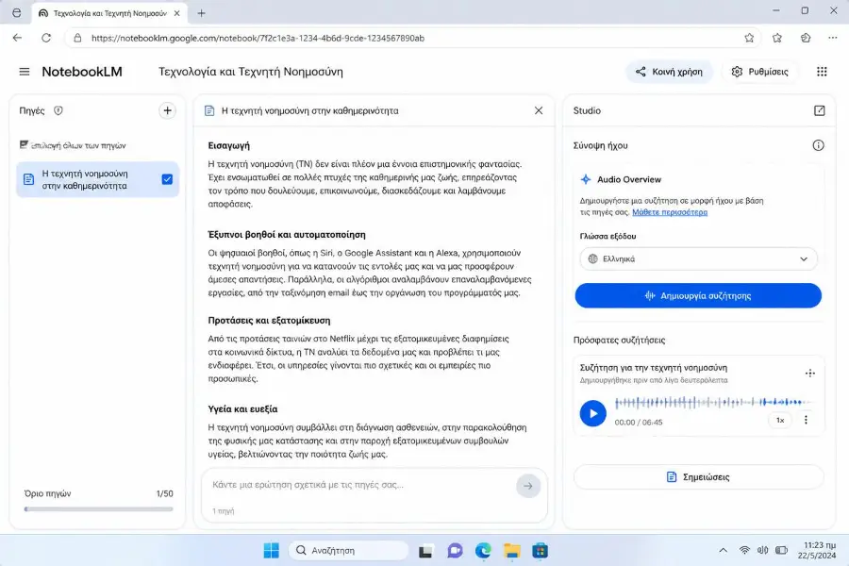Click the Έξυπνοι βοηθοί και αυτοματοποίηση heading
This screenshot has width=849, height=566.
pyautogui.click(x=287, y=235)
